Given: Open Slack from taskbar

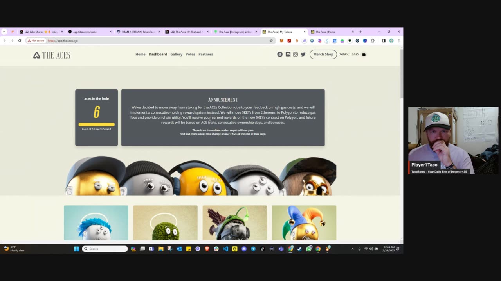Looking at the screenshot, I should pyautogui.click(x=216, y=249).
